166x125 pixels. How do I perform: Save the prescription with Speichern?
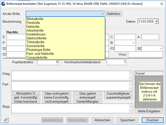click(x=127, y=120)
